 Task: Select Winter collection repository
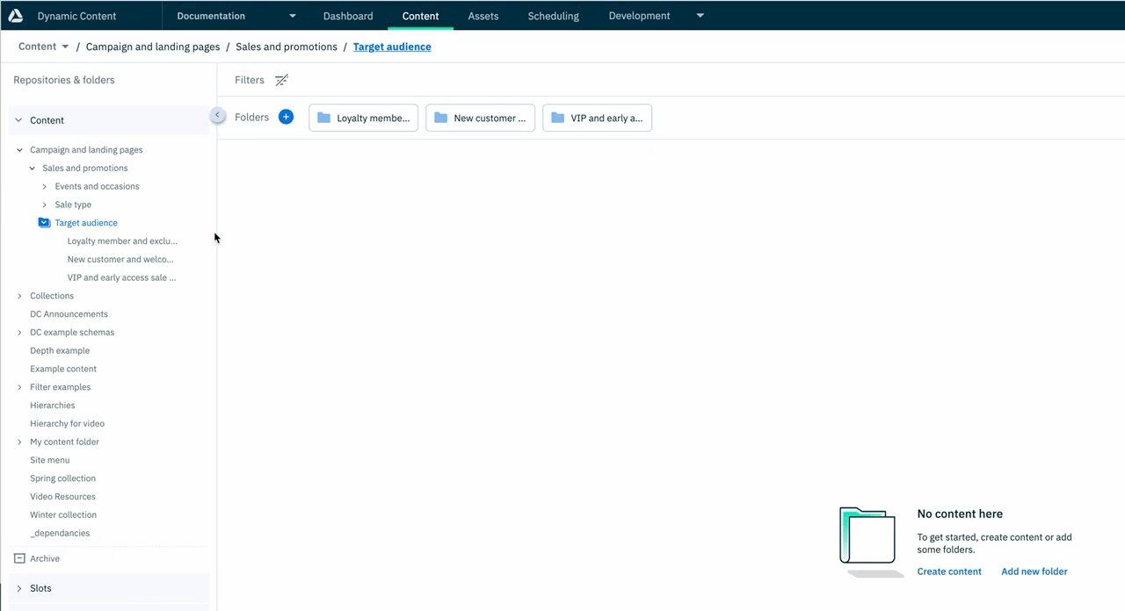click(x=63, y=515)
